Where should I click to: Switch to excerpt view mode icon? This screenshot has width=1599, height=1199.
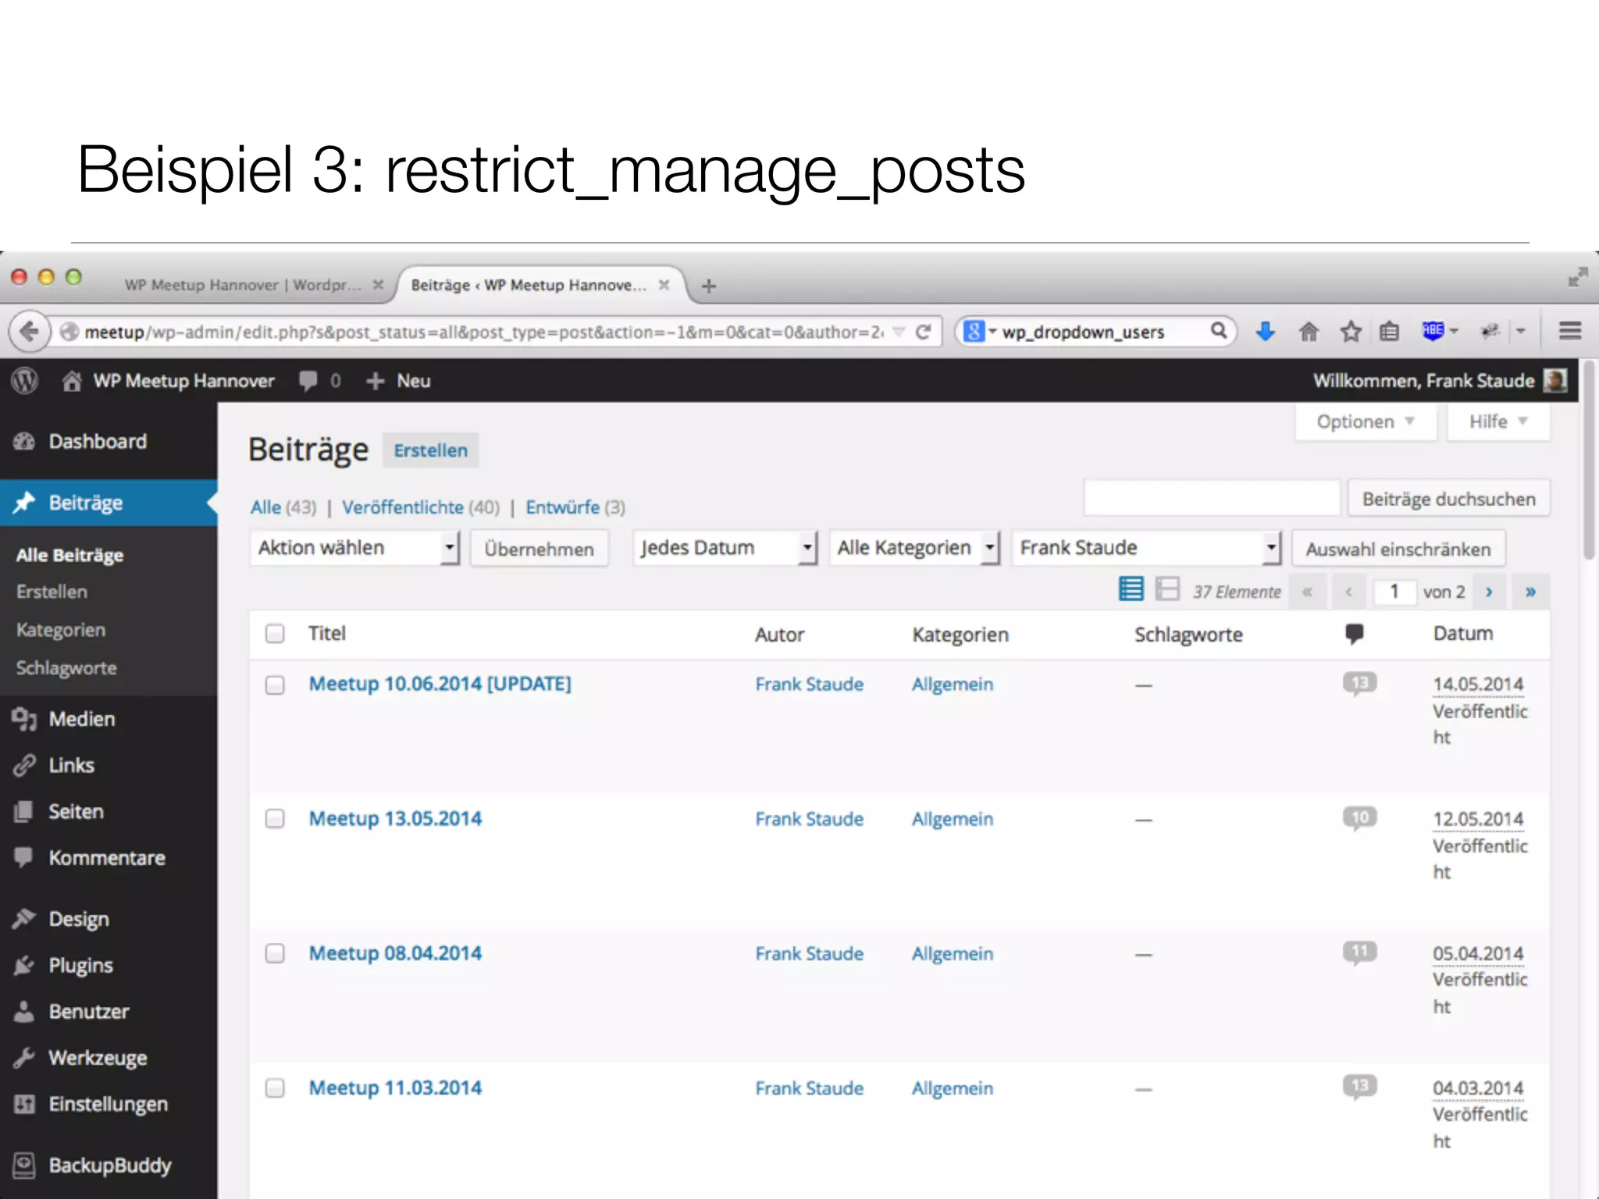1167,589
